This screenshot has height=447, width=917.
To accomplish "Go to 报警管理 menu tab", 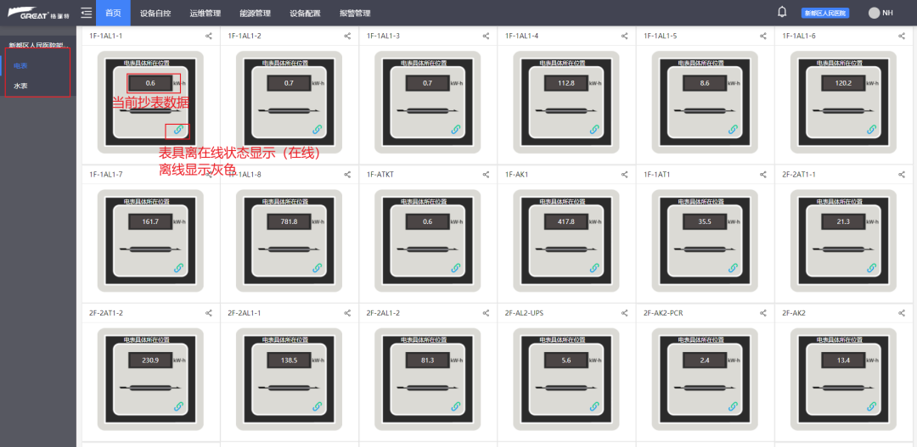I will point(355,13).
